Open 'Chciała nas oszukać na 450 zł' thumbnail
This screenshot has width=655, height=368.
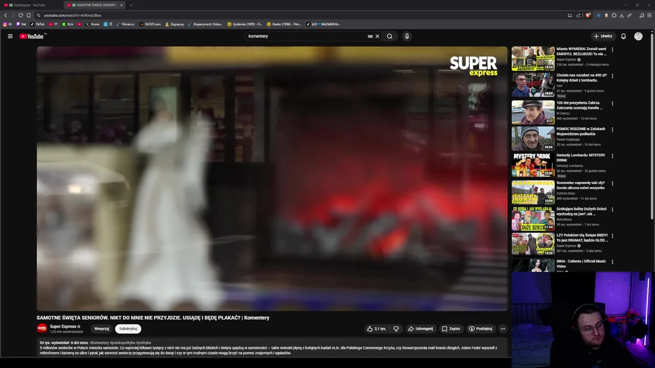coord(533,85)
